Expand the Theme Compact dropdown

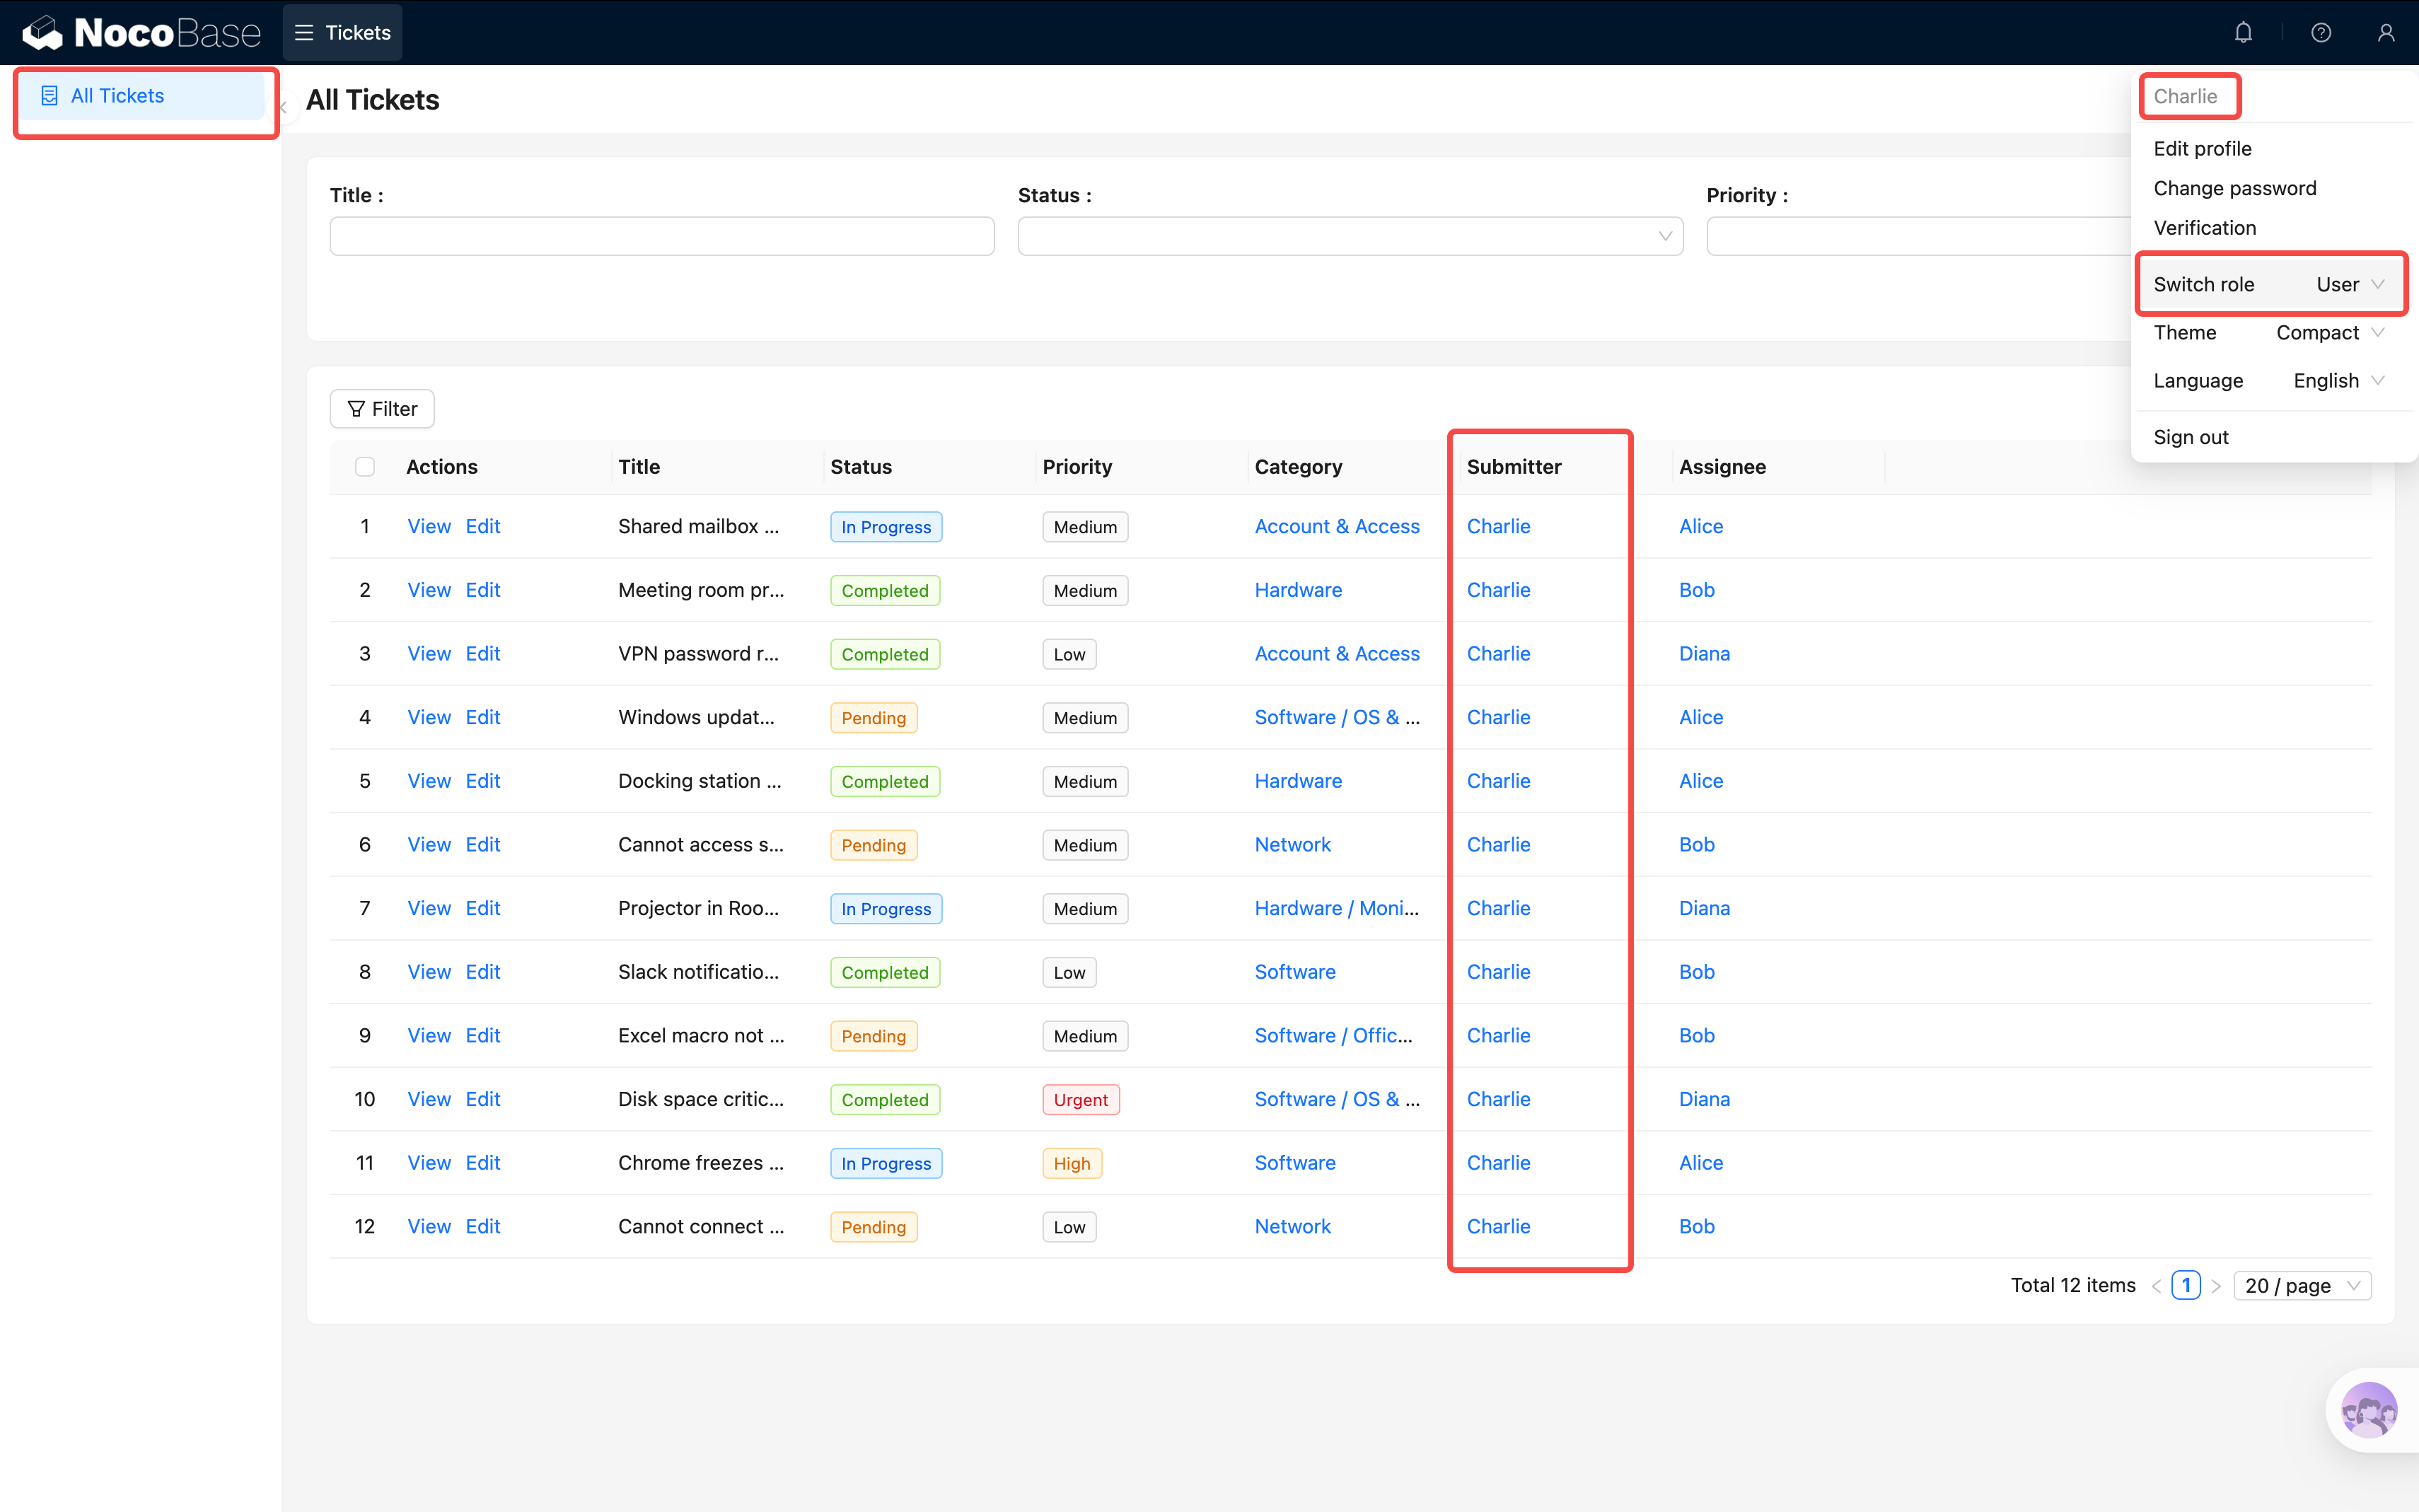2330,333
